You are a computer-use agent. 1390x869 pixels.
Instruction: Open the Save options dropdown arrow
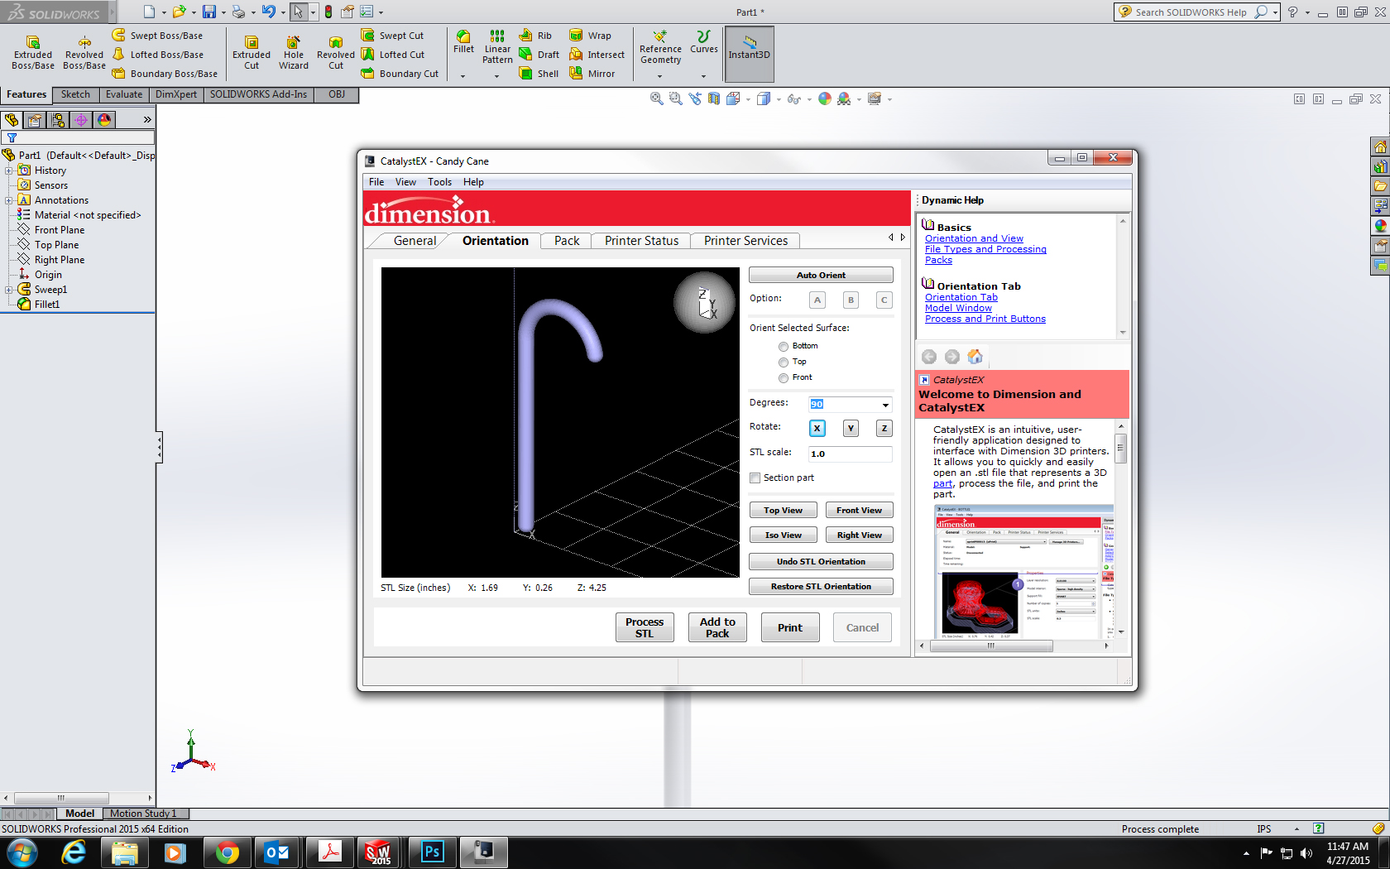tap(223, 12)
